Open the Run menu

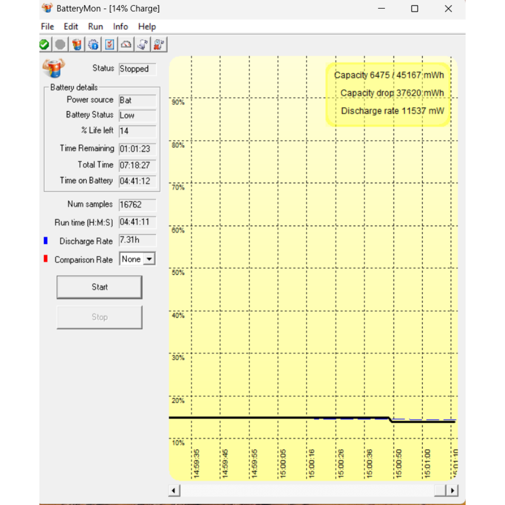pyautogui.click(x=95, y=27)
